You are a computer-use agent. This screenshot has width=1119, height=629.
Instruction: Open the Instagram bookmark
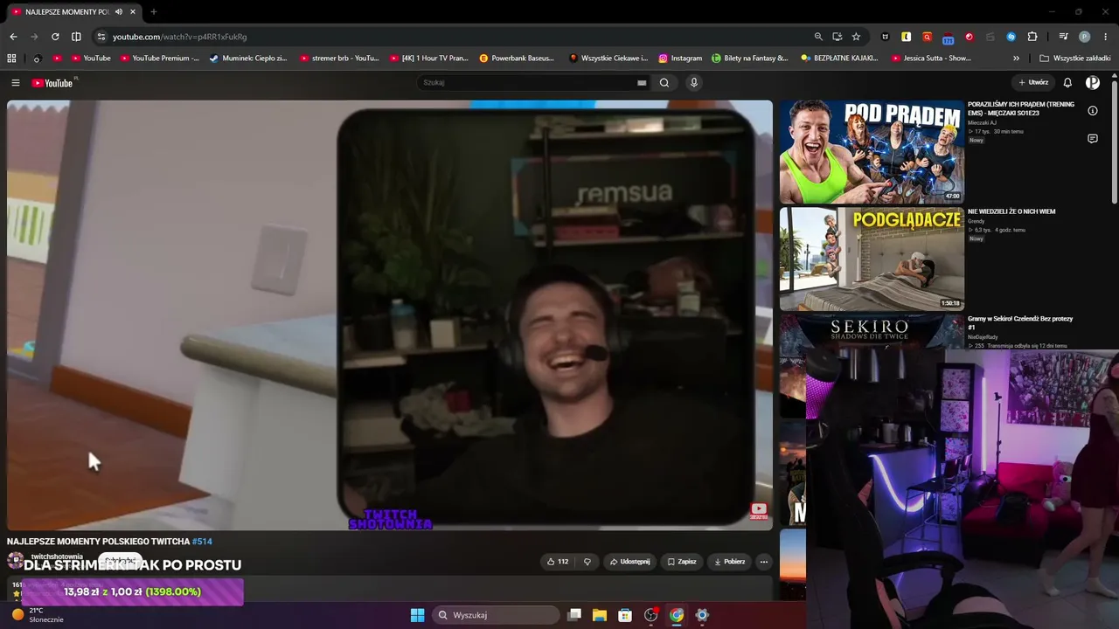tap(680, 59)
